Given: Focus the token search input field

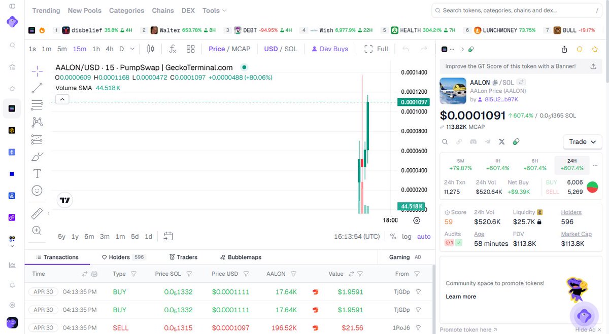Looking at the screenshot, I should pos(518,10).
